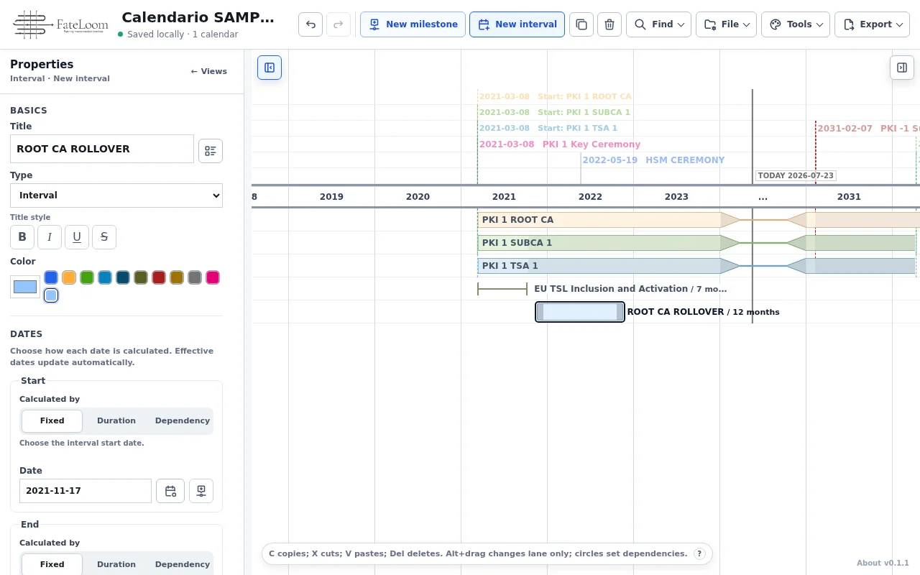Pick the orange color swatch
Viewport: 920px width, 575px height.
pyautogui.click(x=69, y=277)
